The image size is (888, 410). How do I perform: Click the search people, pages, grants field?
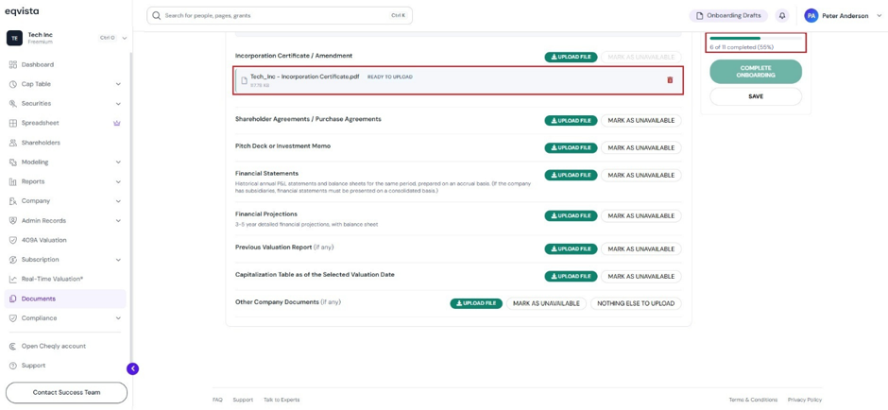pos(280,15)
